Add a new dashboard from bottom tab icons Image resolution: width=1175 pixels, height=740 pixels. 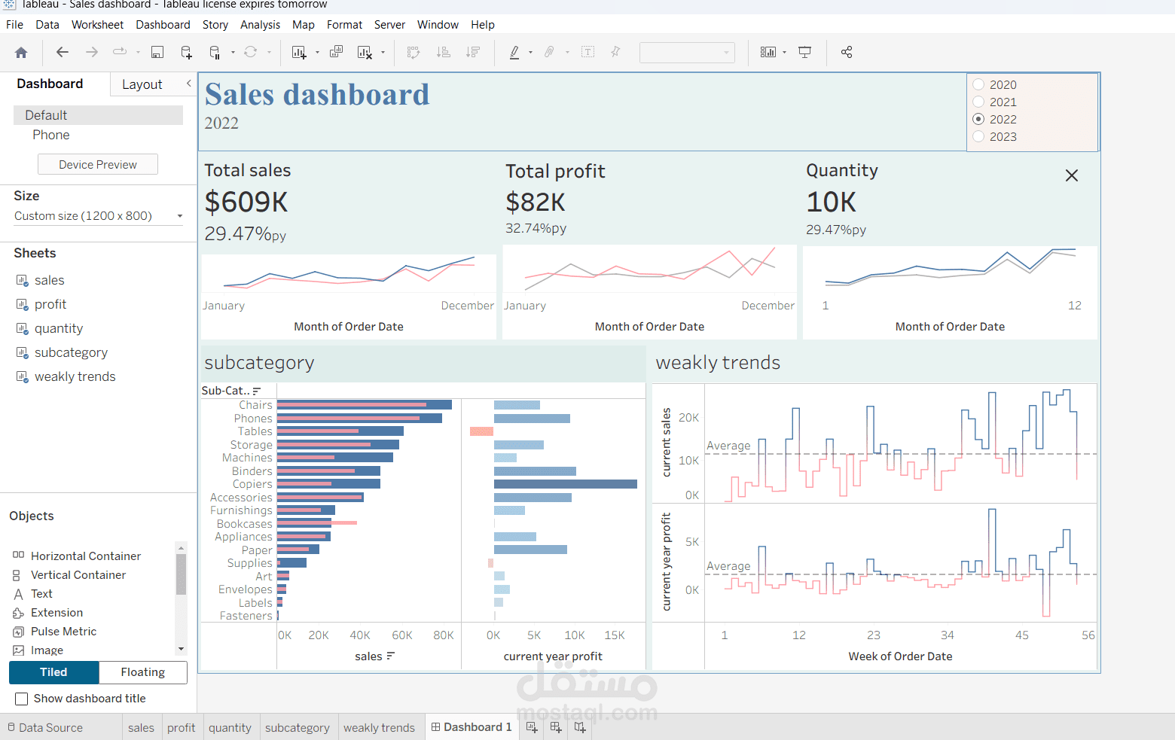(556, 727)
